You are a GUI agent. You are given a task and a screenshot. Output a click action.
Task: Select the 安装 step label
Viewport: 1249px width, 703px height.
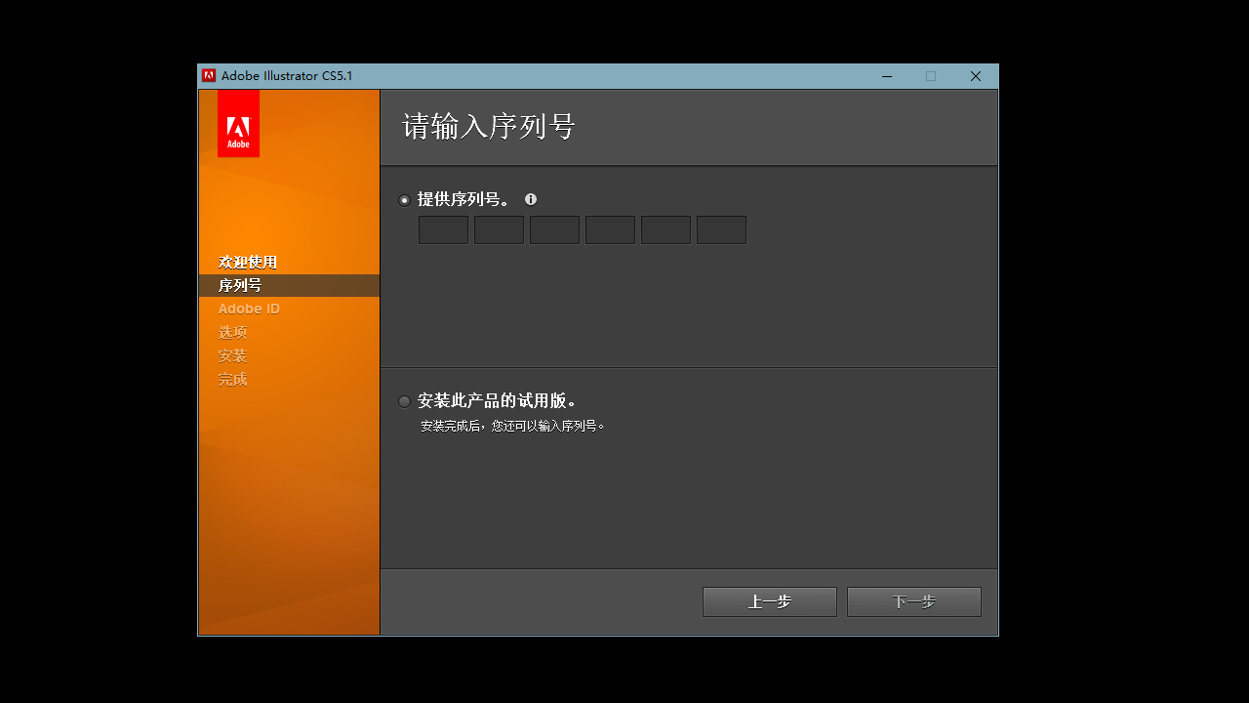pyautogui.click(x=232, y=355)
